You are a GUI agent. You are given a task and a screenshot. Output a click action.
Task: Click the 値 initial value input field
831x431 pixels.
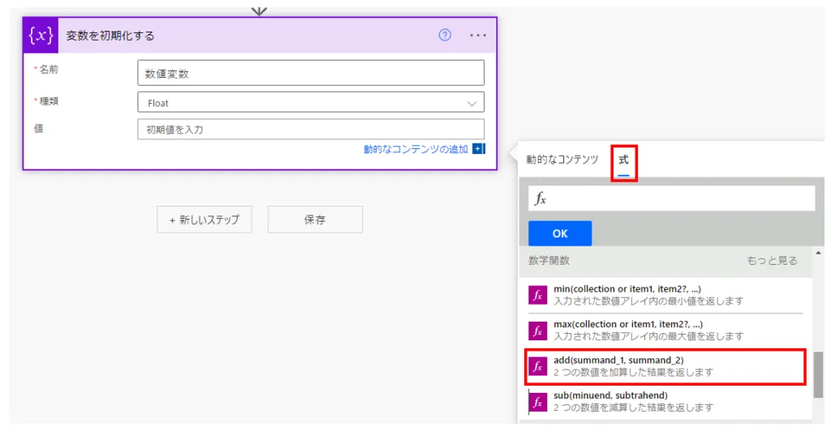311,130
